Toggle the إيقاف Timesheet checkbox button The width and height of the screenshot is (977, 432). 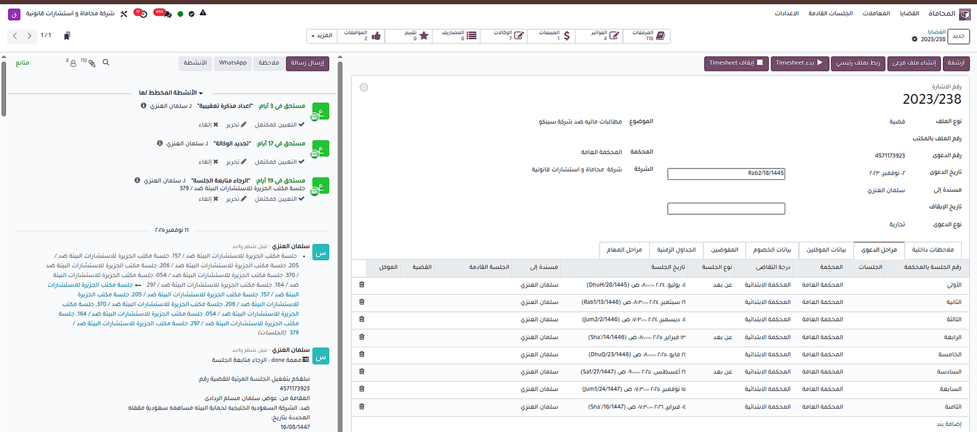click(x=736, y=63)
